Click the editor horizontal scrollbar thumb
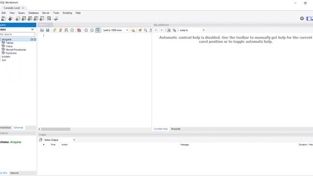 [56, 129]
